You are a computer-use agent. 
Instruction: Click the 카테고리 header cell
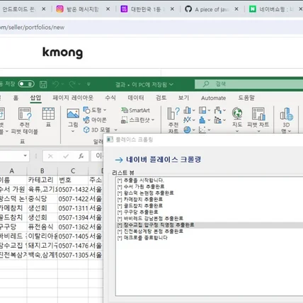click(x=42, y=180)
